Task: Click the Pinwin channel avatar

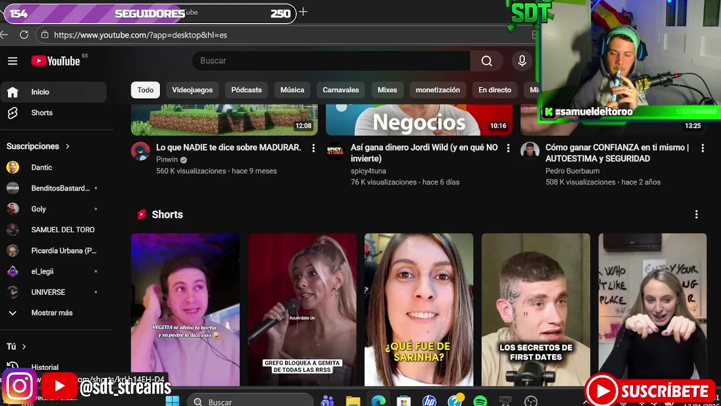Action: 140,151
